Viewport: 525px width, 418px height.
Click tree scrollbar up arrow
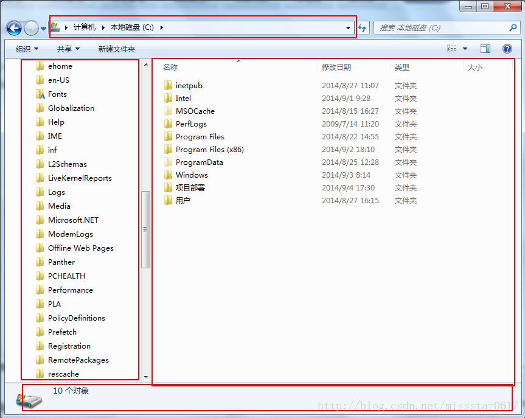[146, 64]
